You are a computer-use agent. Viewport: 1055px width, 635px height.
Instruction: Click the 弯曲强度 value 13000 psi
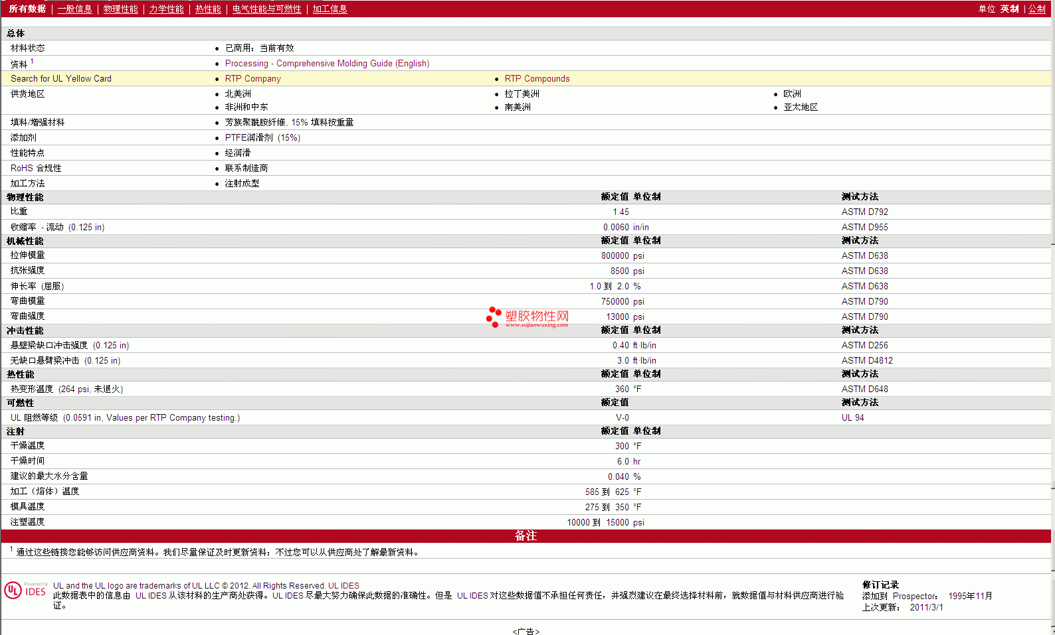click(x=625, y=317)
